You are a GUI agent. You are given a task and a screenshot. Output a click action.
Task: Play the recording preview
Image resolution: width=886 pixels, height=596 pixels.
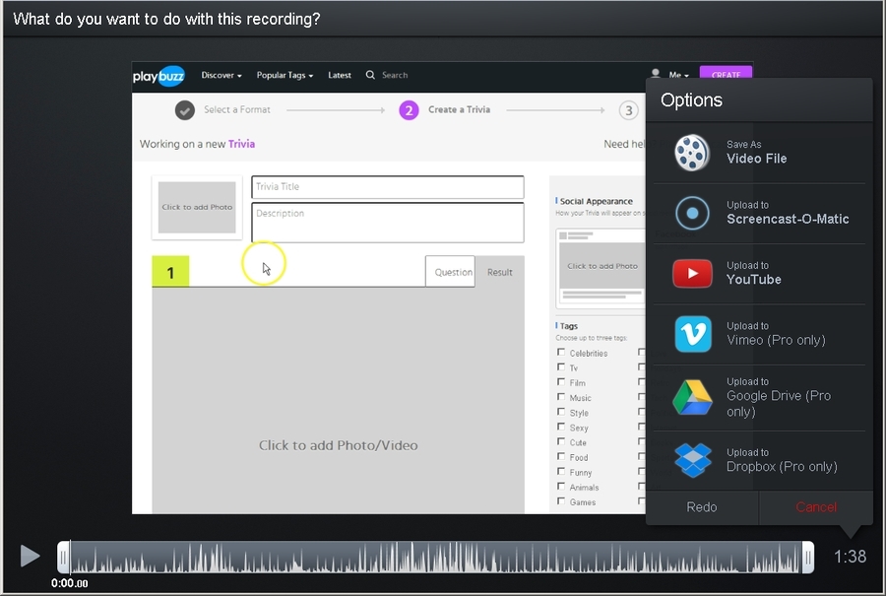[30, 556]
